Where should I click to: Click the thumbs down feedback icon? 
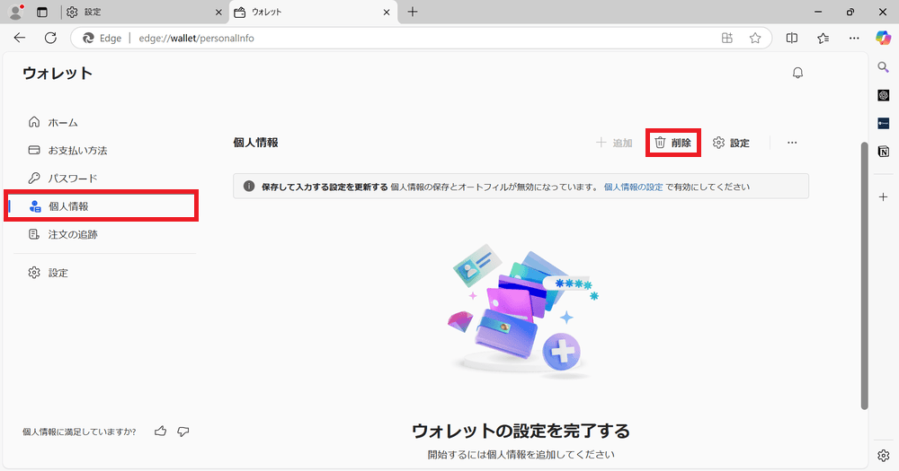183,432
